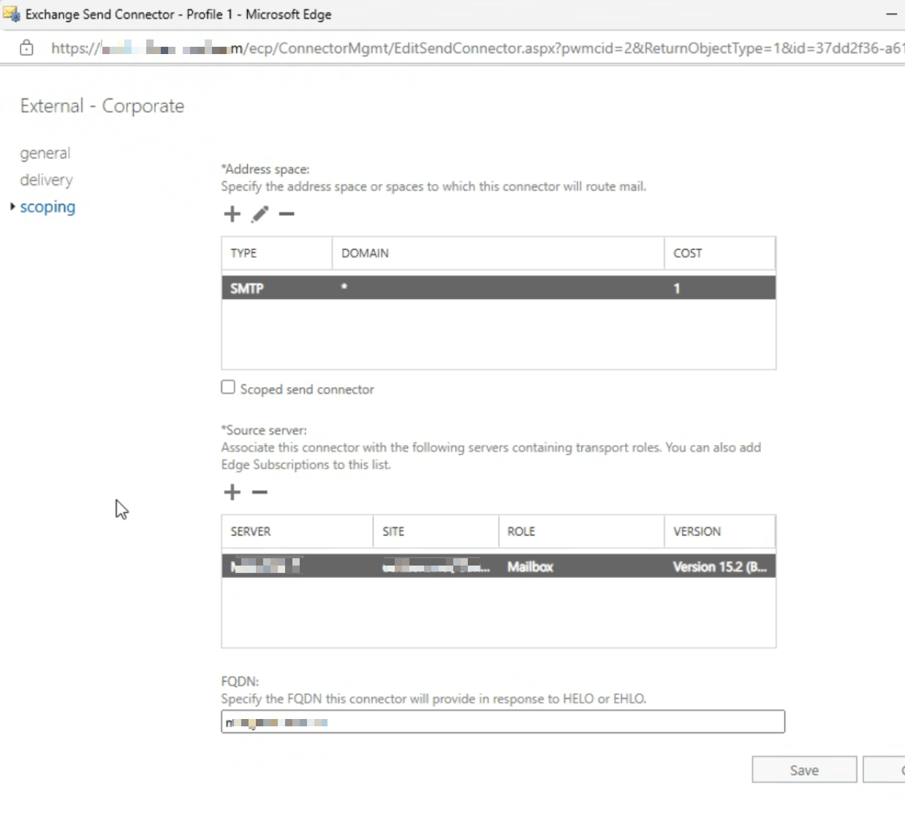Click the lock icon in the address bar
905x814 pixels.
click(26, 48)
